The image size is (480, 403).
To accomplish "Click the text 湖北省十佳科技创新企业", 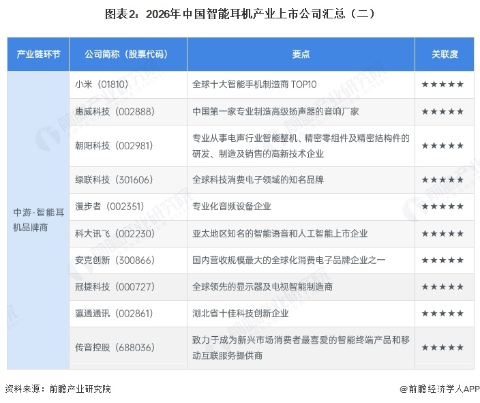I will point(241,314).
